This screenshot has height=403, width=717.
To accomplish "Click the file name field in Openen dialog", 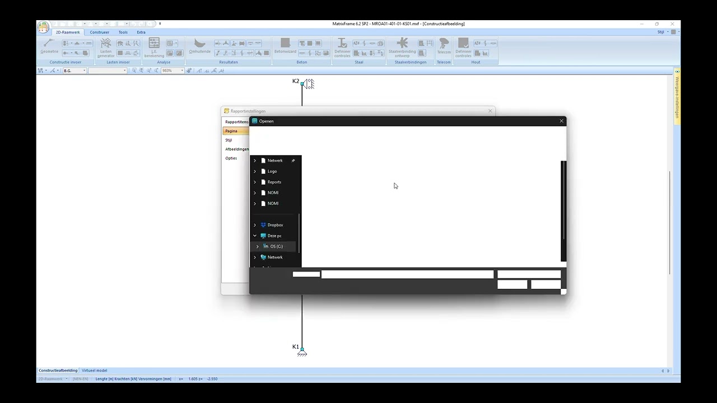I will (x=407, y=274).
